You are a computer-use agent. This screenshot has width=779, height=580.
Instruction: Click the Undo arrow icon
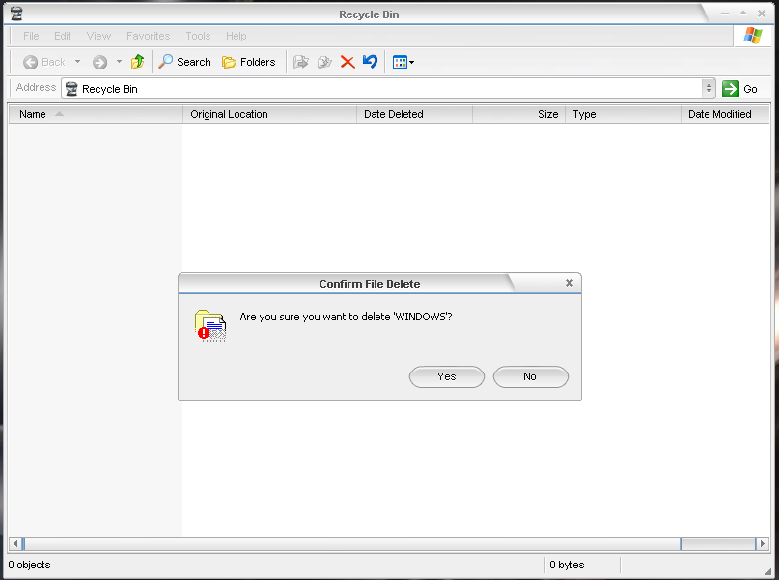pos(370,61)
